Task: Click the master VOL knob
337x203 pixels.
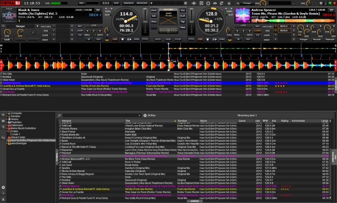Action: pos(262,3)
